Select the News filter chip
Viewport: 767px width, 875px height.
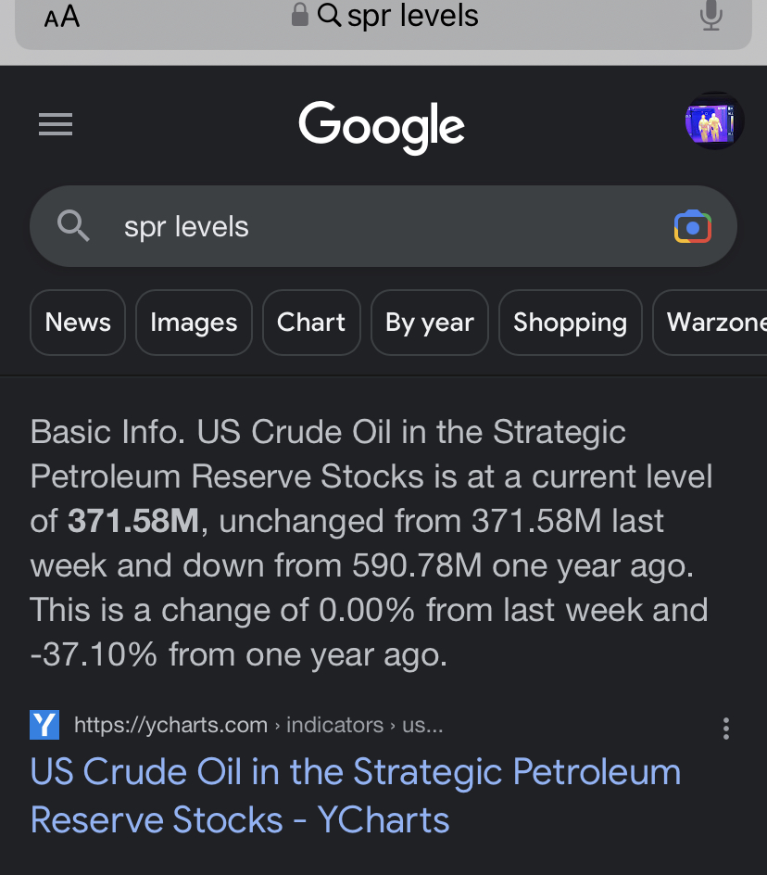78,323
